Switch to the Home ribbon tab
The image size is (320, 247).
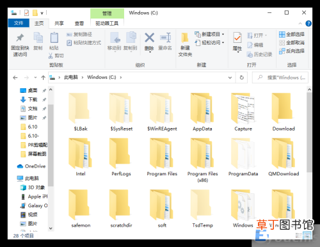39,23
